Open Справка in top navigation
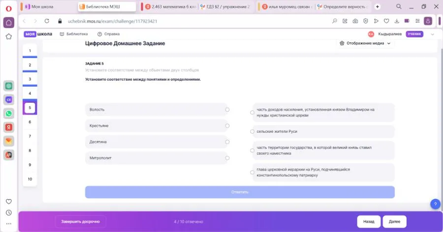The image size is (443, 232). [108, 34]
